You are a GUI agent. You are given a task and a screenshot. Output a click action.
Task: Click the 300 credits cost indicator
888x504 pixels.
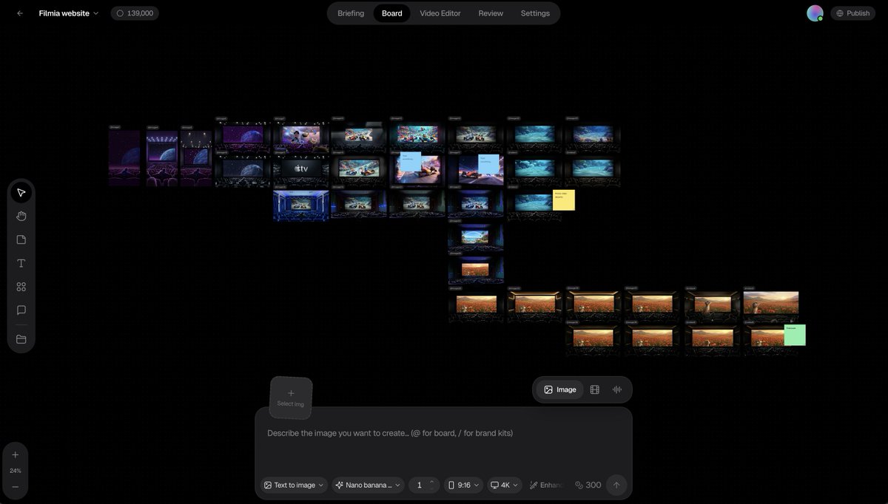[588, 485]
